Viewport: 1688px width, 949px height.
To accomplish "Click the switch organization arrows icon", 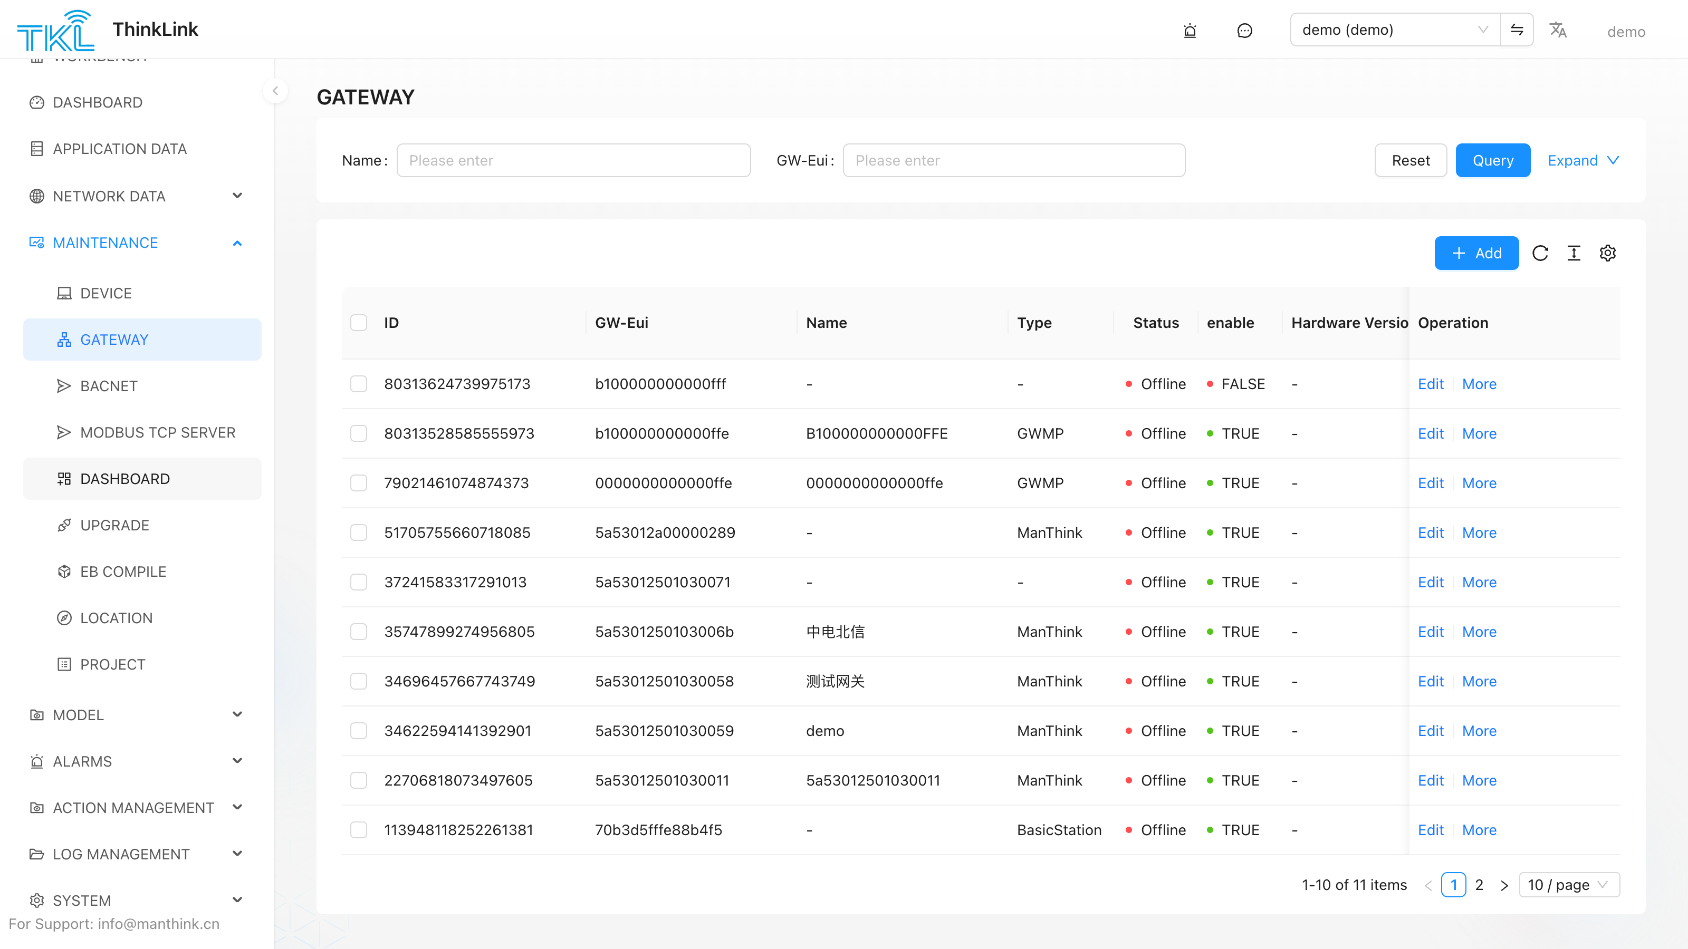I will 1517,30.
